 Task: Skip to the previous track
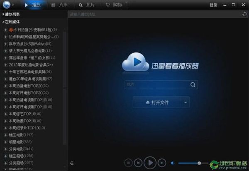pos(139,163)
